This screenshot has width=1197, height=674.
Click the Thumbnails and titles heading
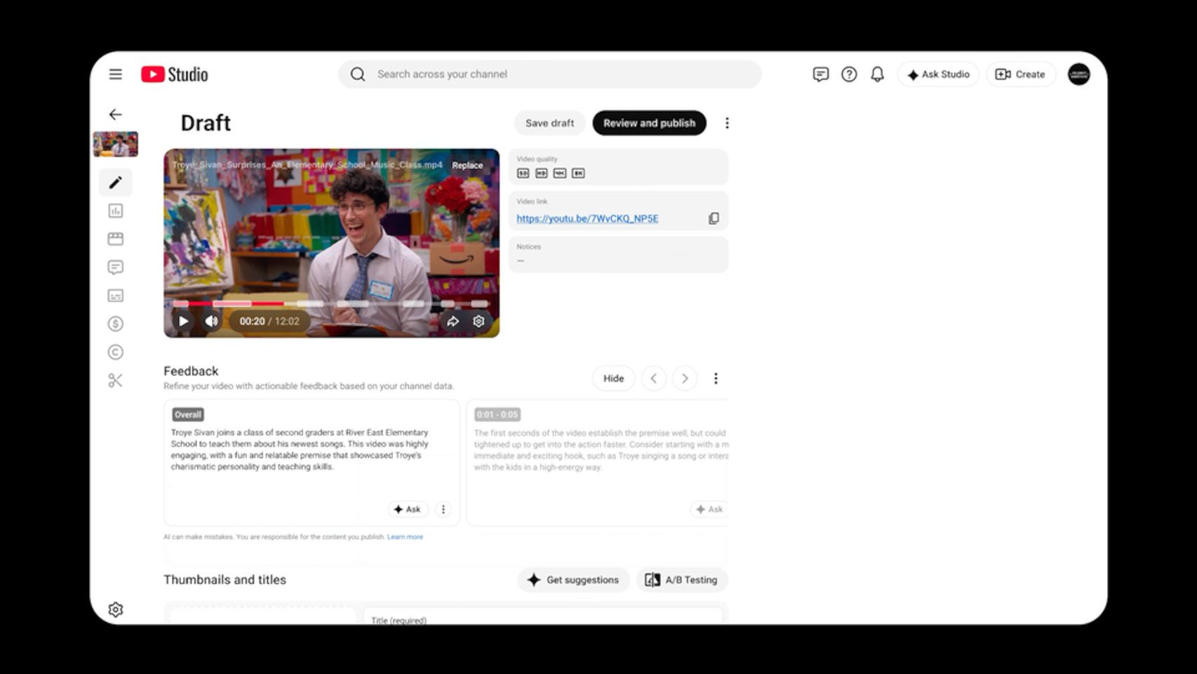pos(225,580)
